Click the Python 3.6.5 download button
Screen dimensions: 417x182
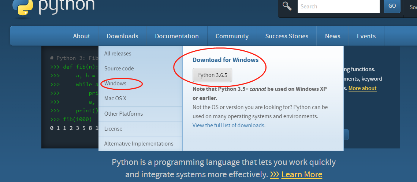212,75
